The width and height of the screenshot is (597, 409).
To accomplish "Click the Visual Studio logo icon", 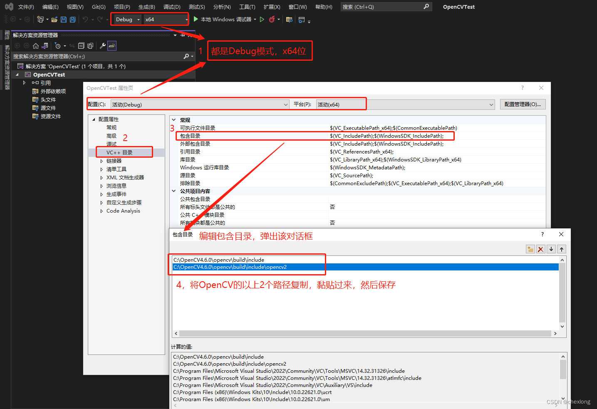I will [9, 7].
